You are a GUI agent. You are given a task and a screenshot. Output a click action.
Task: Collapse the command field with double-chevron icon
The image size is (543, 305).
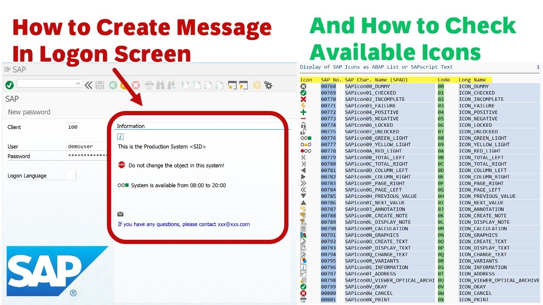point(88,85)
